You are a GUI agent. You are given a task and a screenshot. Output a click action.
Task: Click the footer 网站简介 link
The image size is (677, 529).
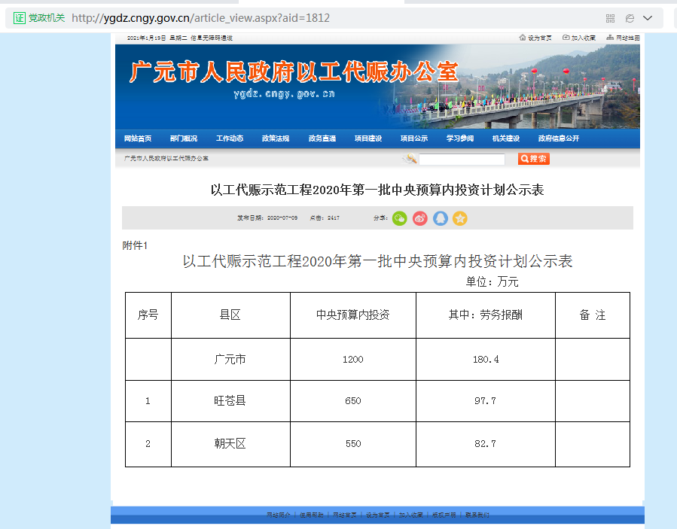[x=279, y=515]
